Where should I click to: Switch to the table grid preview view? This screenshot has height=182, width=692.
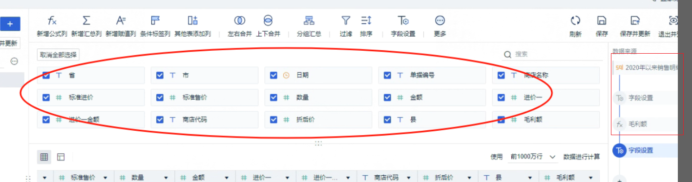click(x=44, y=157)
